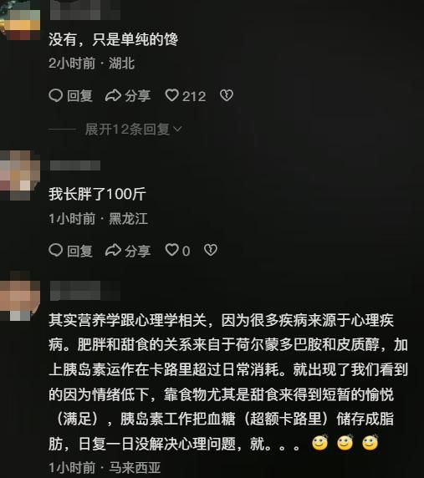Click share arrow icon under Heilongjiang comment
Image resolution: width=424 pixels, height=478 pixels.
pyautogui.click(x=113, y=250)
